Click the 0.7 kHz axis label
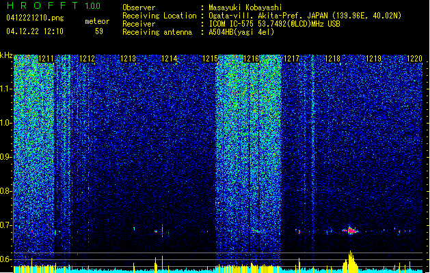Image resolution: width=430 pixels, height=273 pixels. [x=5, y=225]
